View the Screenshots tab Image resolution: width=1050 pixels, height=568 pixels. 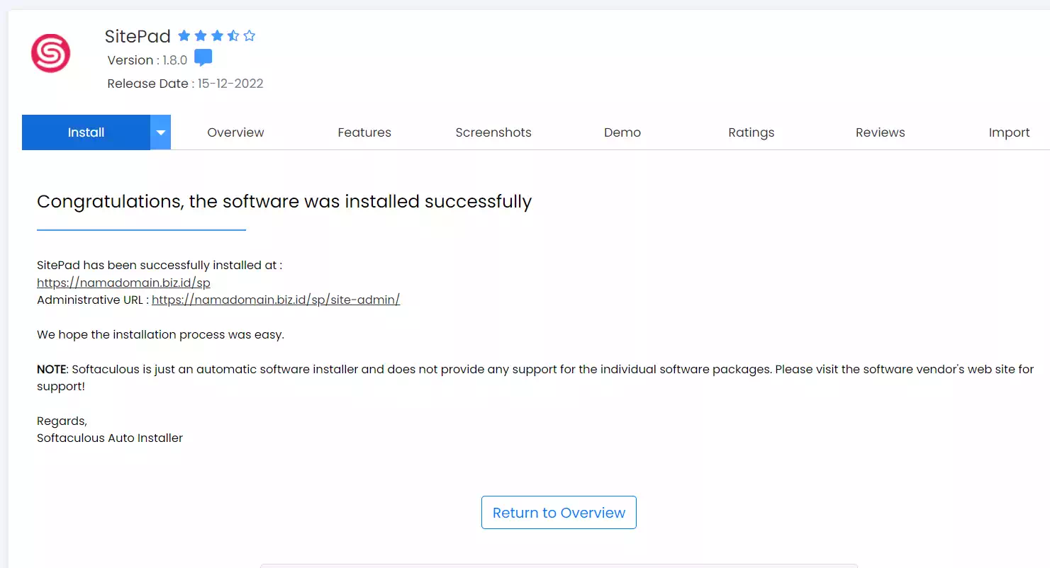[x=493, y=132]
